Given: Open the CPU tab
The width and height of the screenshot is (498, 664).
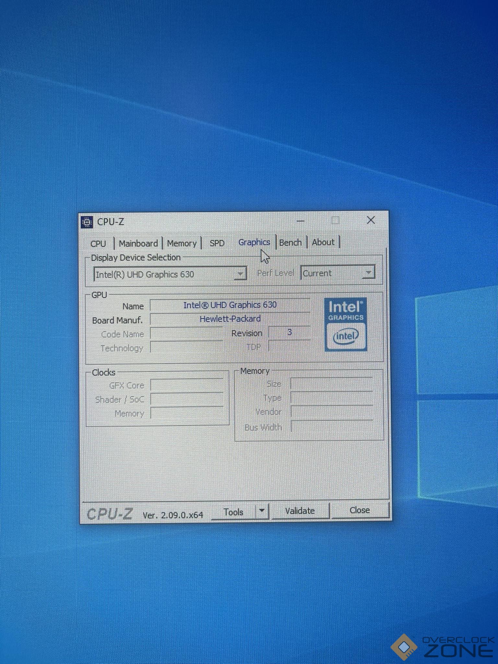Looking at the screenshot, I should coord(98,243).
